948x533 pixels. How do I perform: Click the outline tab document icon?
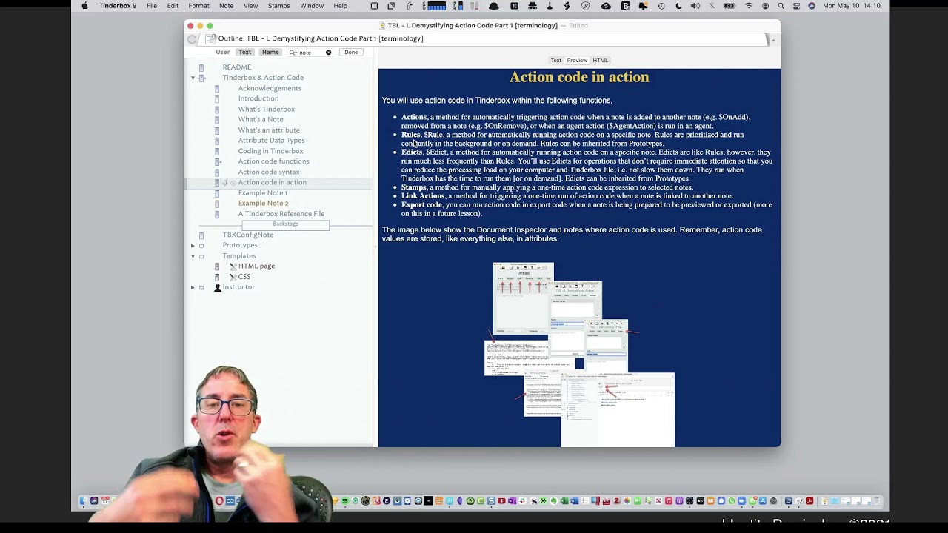click(211, 38)
